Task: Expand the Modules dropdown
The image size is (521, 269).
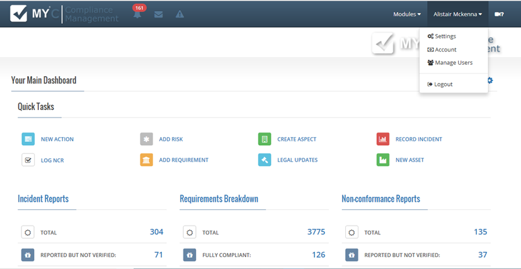Action: [x=407, y=14]
